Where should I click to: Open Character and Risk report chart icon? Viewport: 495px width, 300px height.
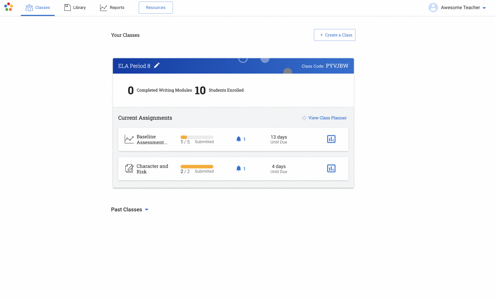pyautogui.click(x=331, y=168)
